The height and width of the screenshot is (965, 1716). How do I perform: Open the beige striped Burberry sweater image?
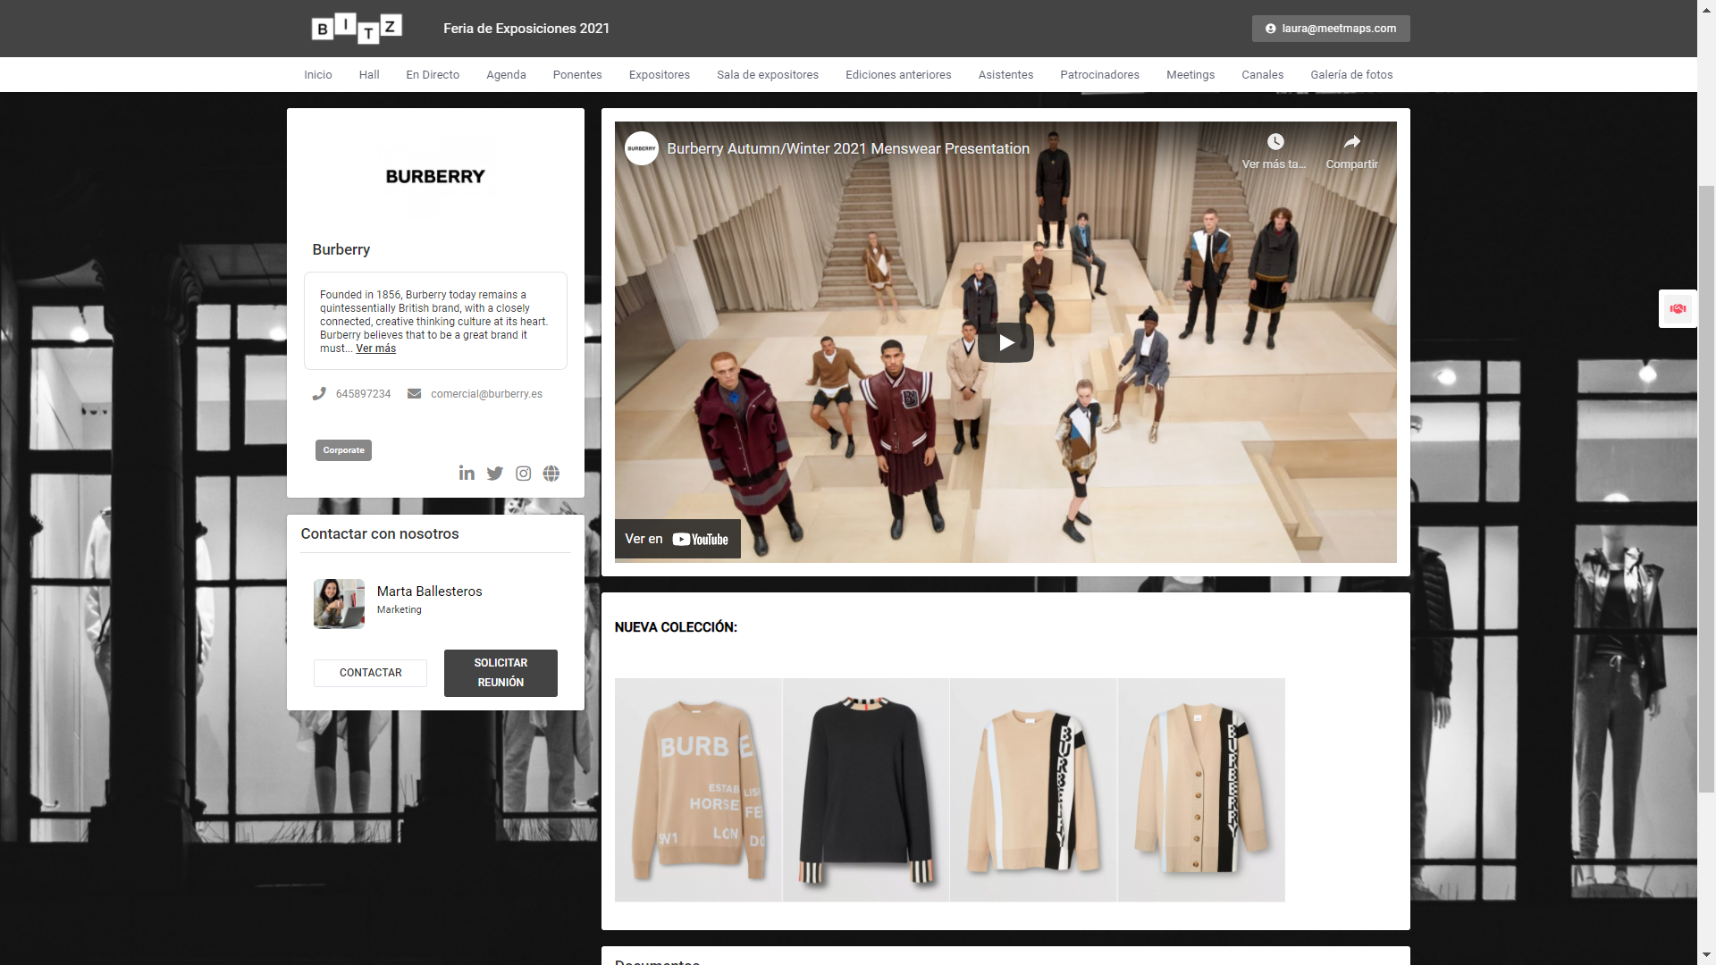click(1033, 790)
